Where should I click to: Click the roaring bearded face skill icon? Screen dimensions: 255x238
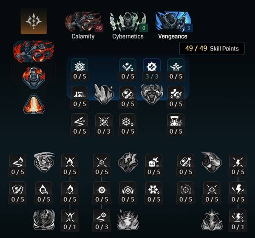[x=44, y=220]
